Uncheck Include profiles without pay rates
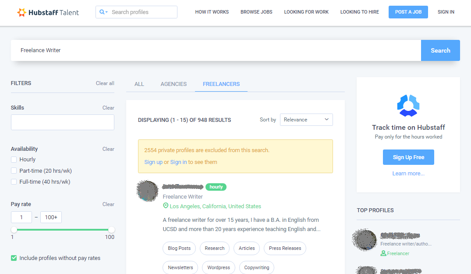The image size is (471, 274). point(14,258)
